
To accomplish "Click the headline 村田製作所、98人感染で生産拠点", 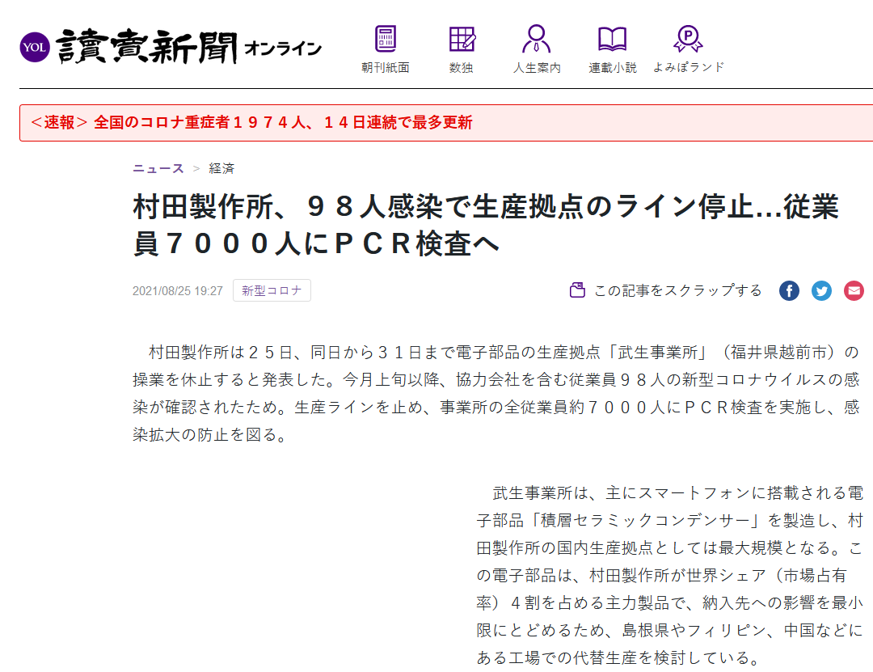I will 486,225.
